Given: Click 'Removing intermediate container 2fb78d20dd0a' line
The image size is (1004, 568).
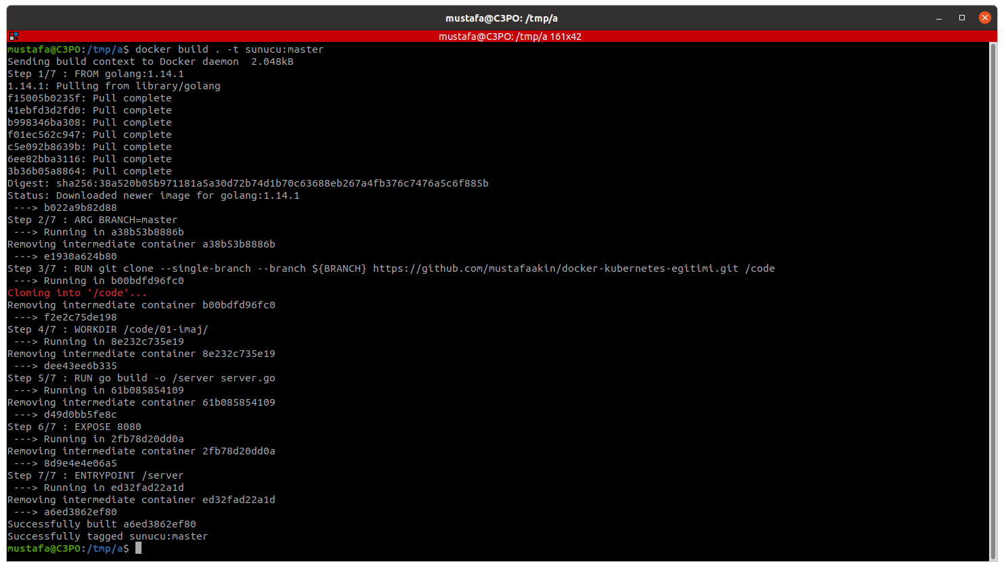Looking at the screenshot, I should [141, 451].
